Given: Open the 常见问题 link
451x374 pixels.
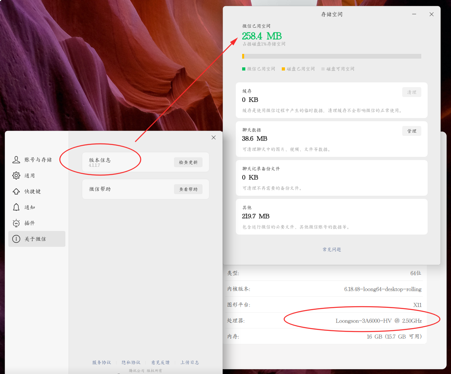Looking at the screenshot, I should pos(332,250).
